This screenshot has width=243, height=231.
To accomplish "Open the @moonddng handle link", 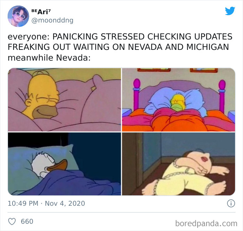I will pyautogui.click(x=52, y=20).
